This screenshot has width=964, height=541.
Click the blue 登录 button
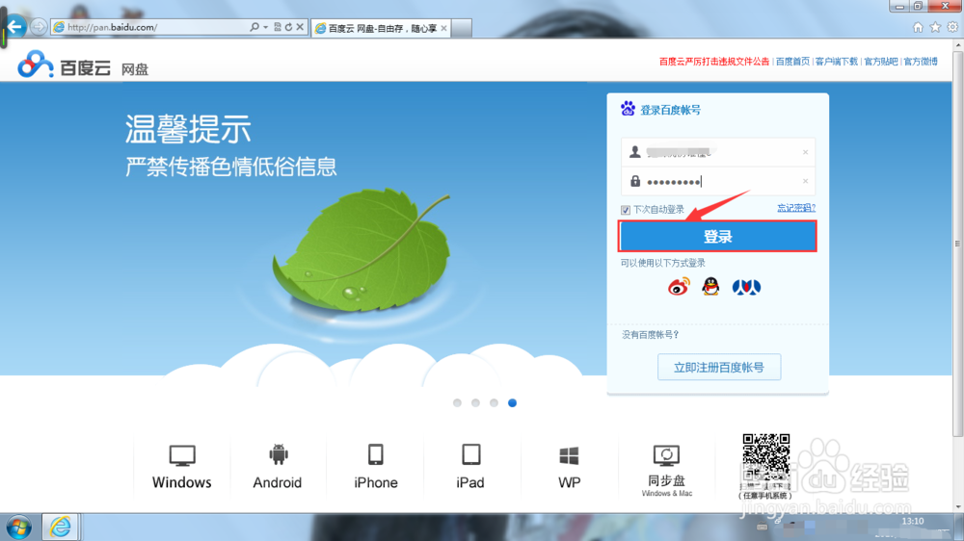[717, 237]
